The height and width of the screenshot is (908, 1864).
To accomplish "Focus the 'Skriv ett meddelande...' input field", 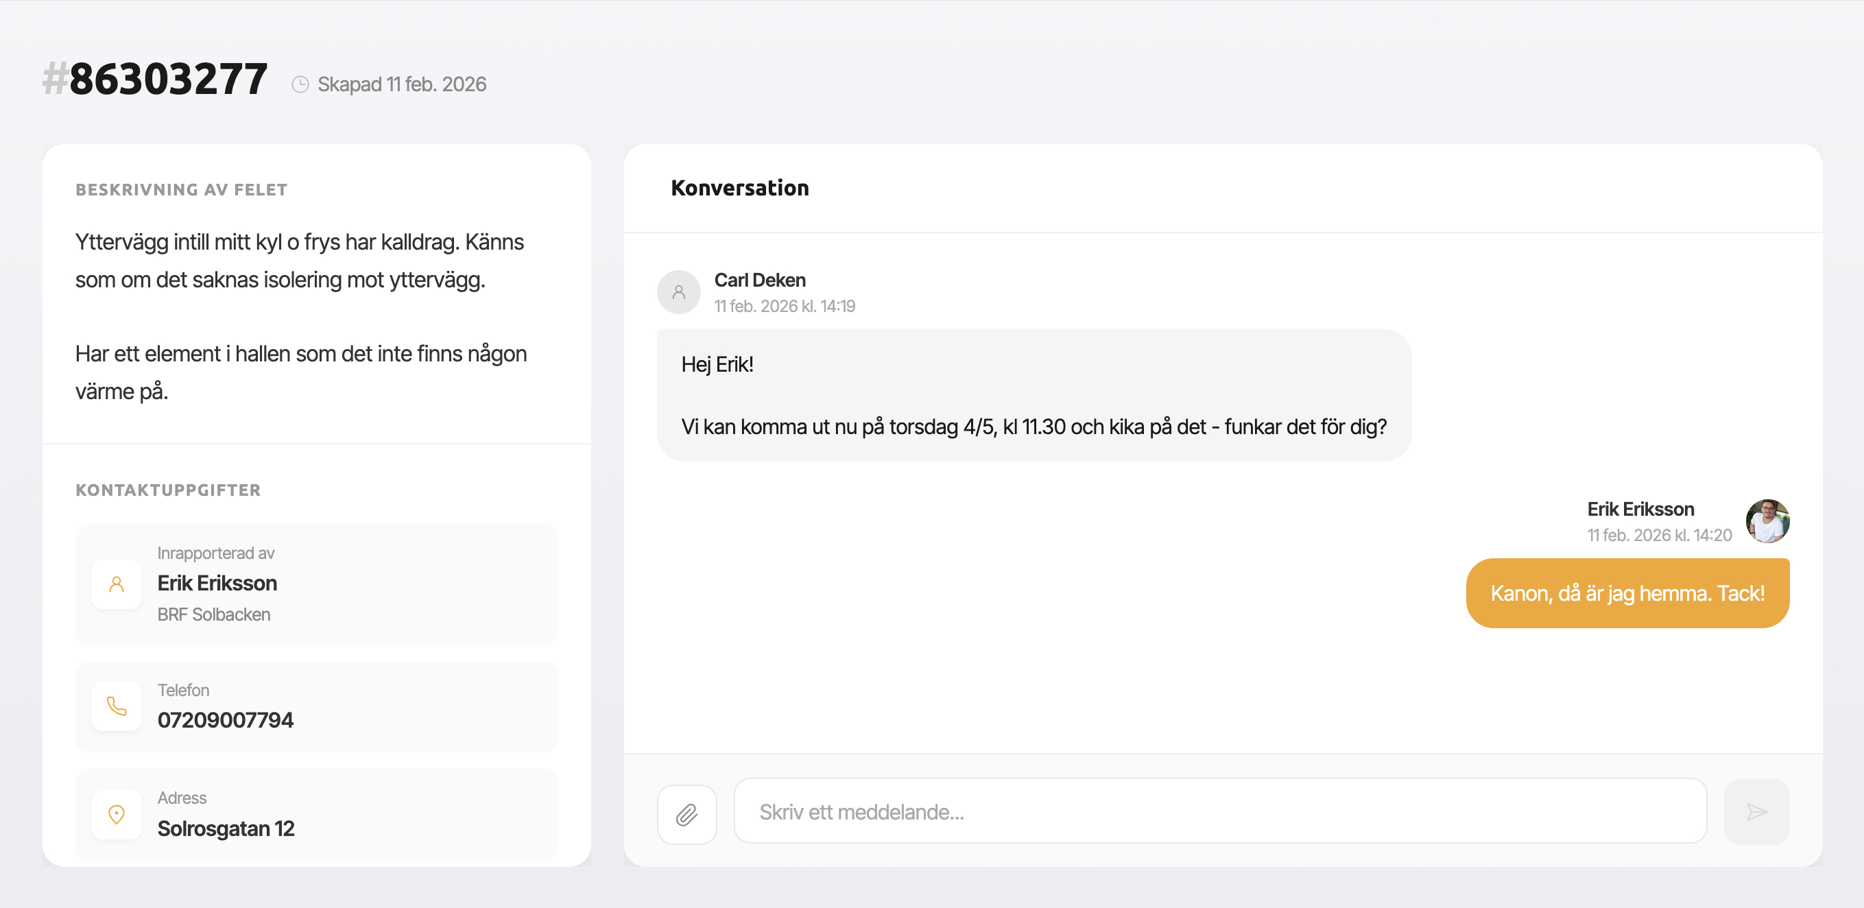I will [1220, 811].
